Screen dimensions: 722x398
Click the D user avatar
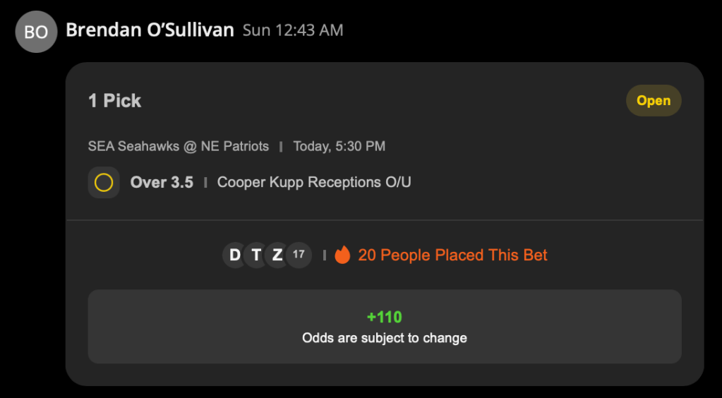coord(235,255)
